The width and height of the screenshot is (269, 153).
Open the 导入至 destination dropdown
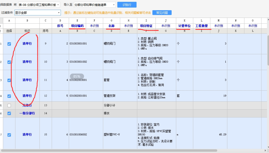[95, 5]
